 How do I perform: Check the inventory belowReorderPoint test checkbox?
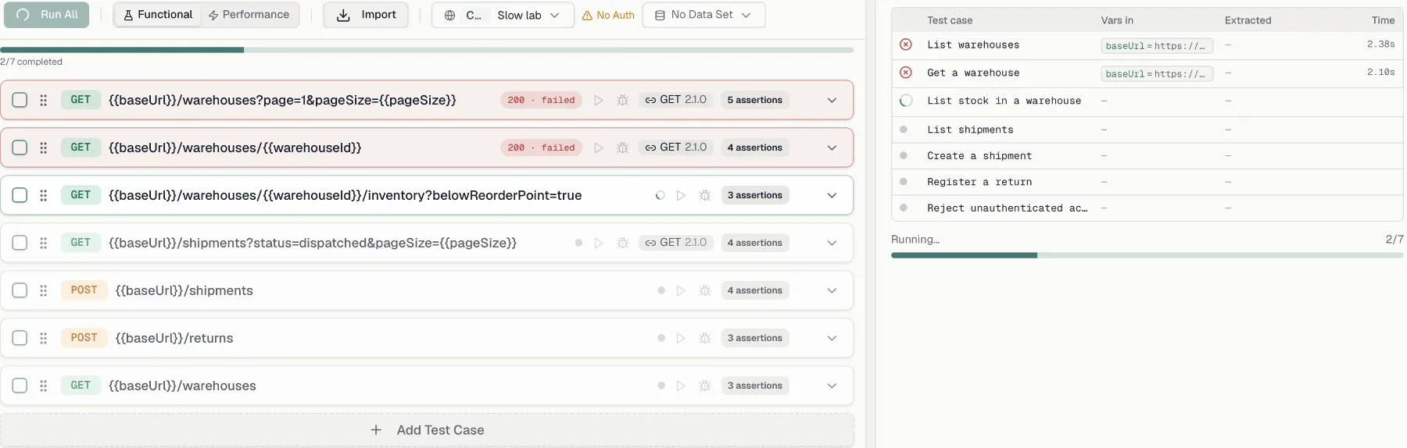(20, 195)
